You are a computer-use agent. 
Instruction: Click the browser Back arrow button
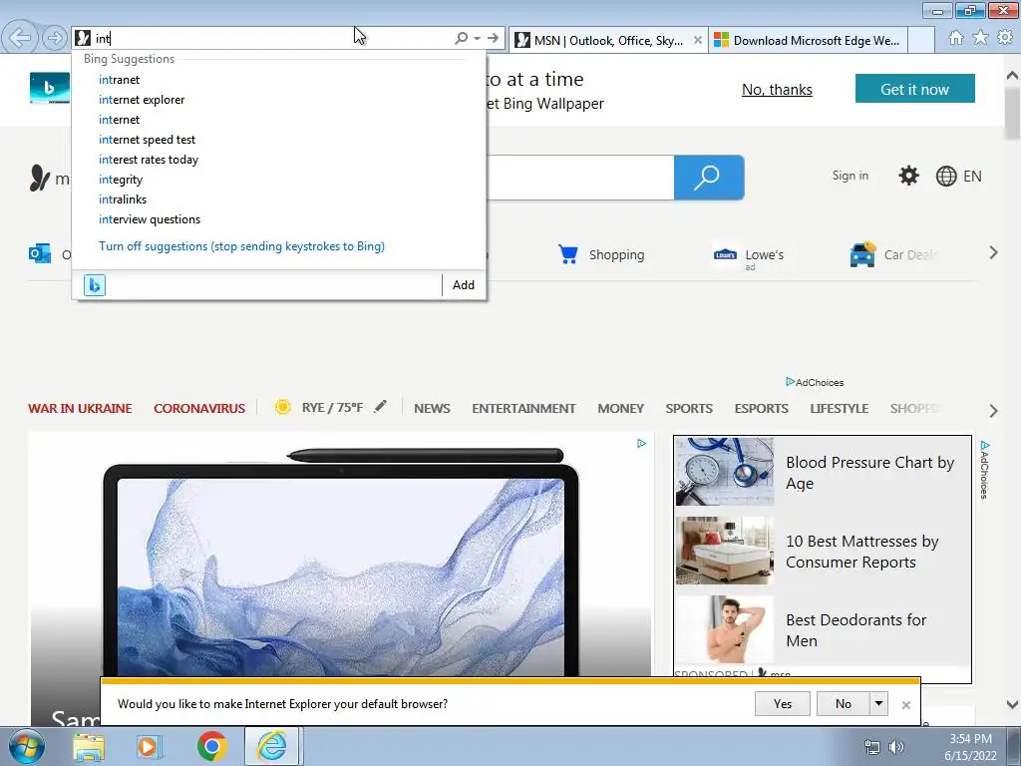coord(20,38)
